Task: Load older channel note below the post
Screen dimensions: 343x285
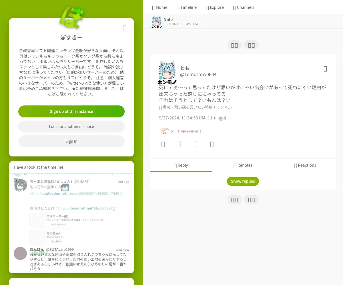Action: click(x=235, y=199)
